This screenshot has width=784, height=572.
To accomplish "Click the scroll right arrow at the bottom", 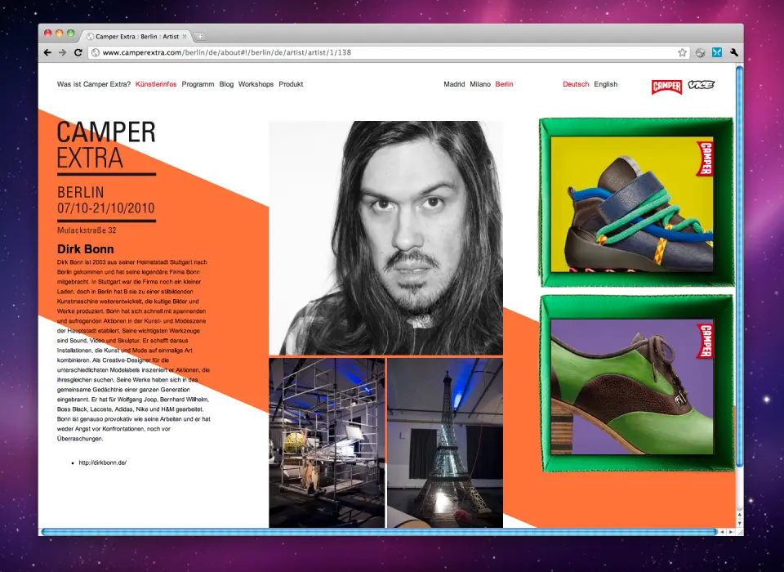I will [x=731, y=532].
